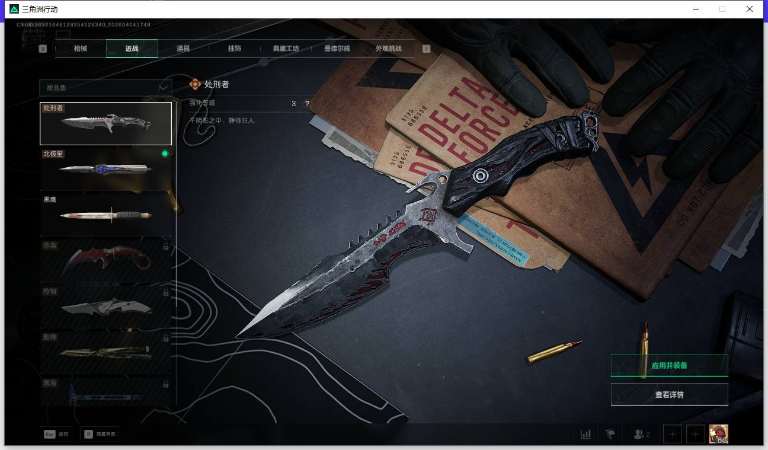Click the second empty squad slot plus

pyautogui.click(x=696, y=434)
